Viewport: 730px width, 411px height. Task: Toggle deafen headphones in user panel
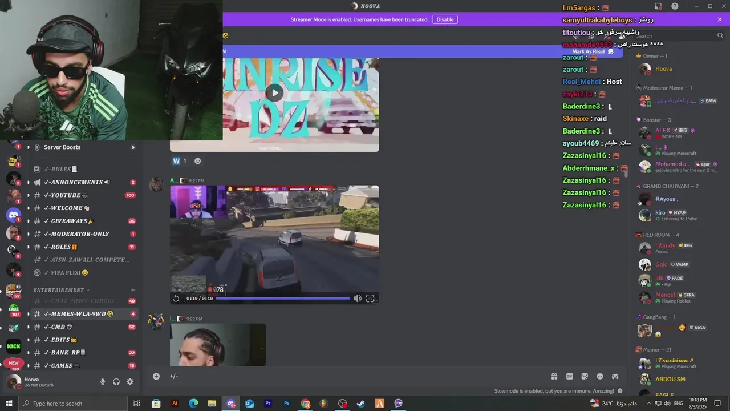point(116,382)
